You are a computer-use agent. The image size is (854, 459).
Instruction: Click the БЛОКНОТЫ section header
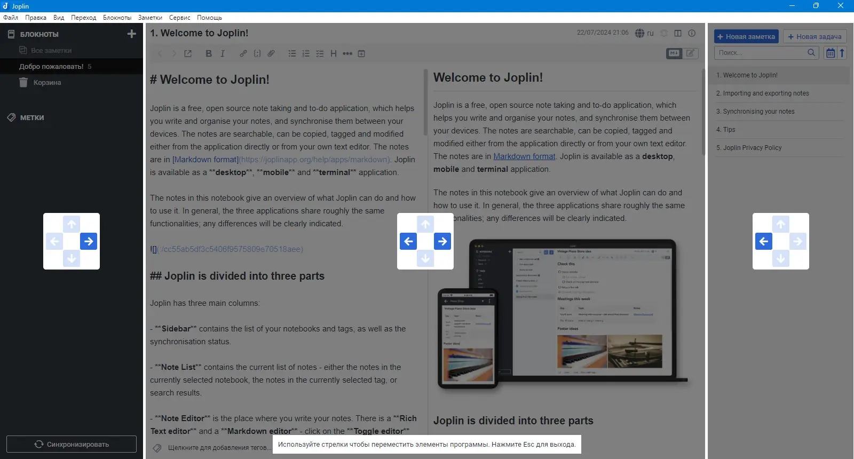coord(39,34)
